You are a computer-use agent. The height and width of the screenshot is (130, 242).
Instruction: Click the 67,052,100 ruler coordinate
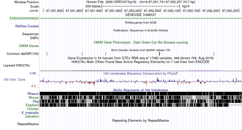click(x=172, y=11)
